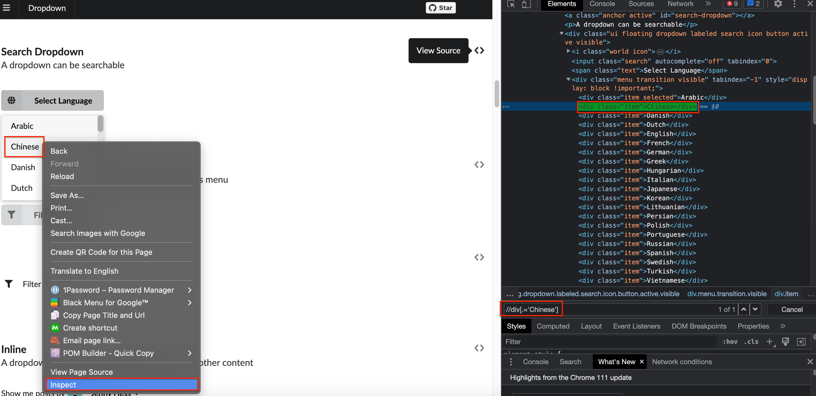Image resolution: width=816 pixels, height=396 pixels.
Task: Expand the world icon element node
Action: tap(568, 51)
